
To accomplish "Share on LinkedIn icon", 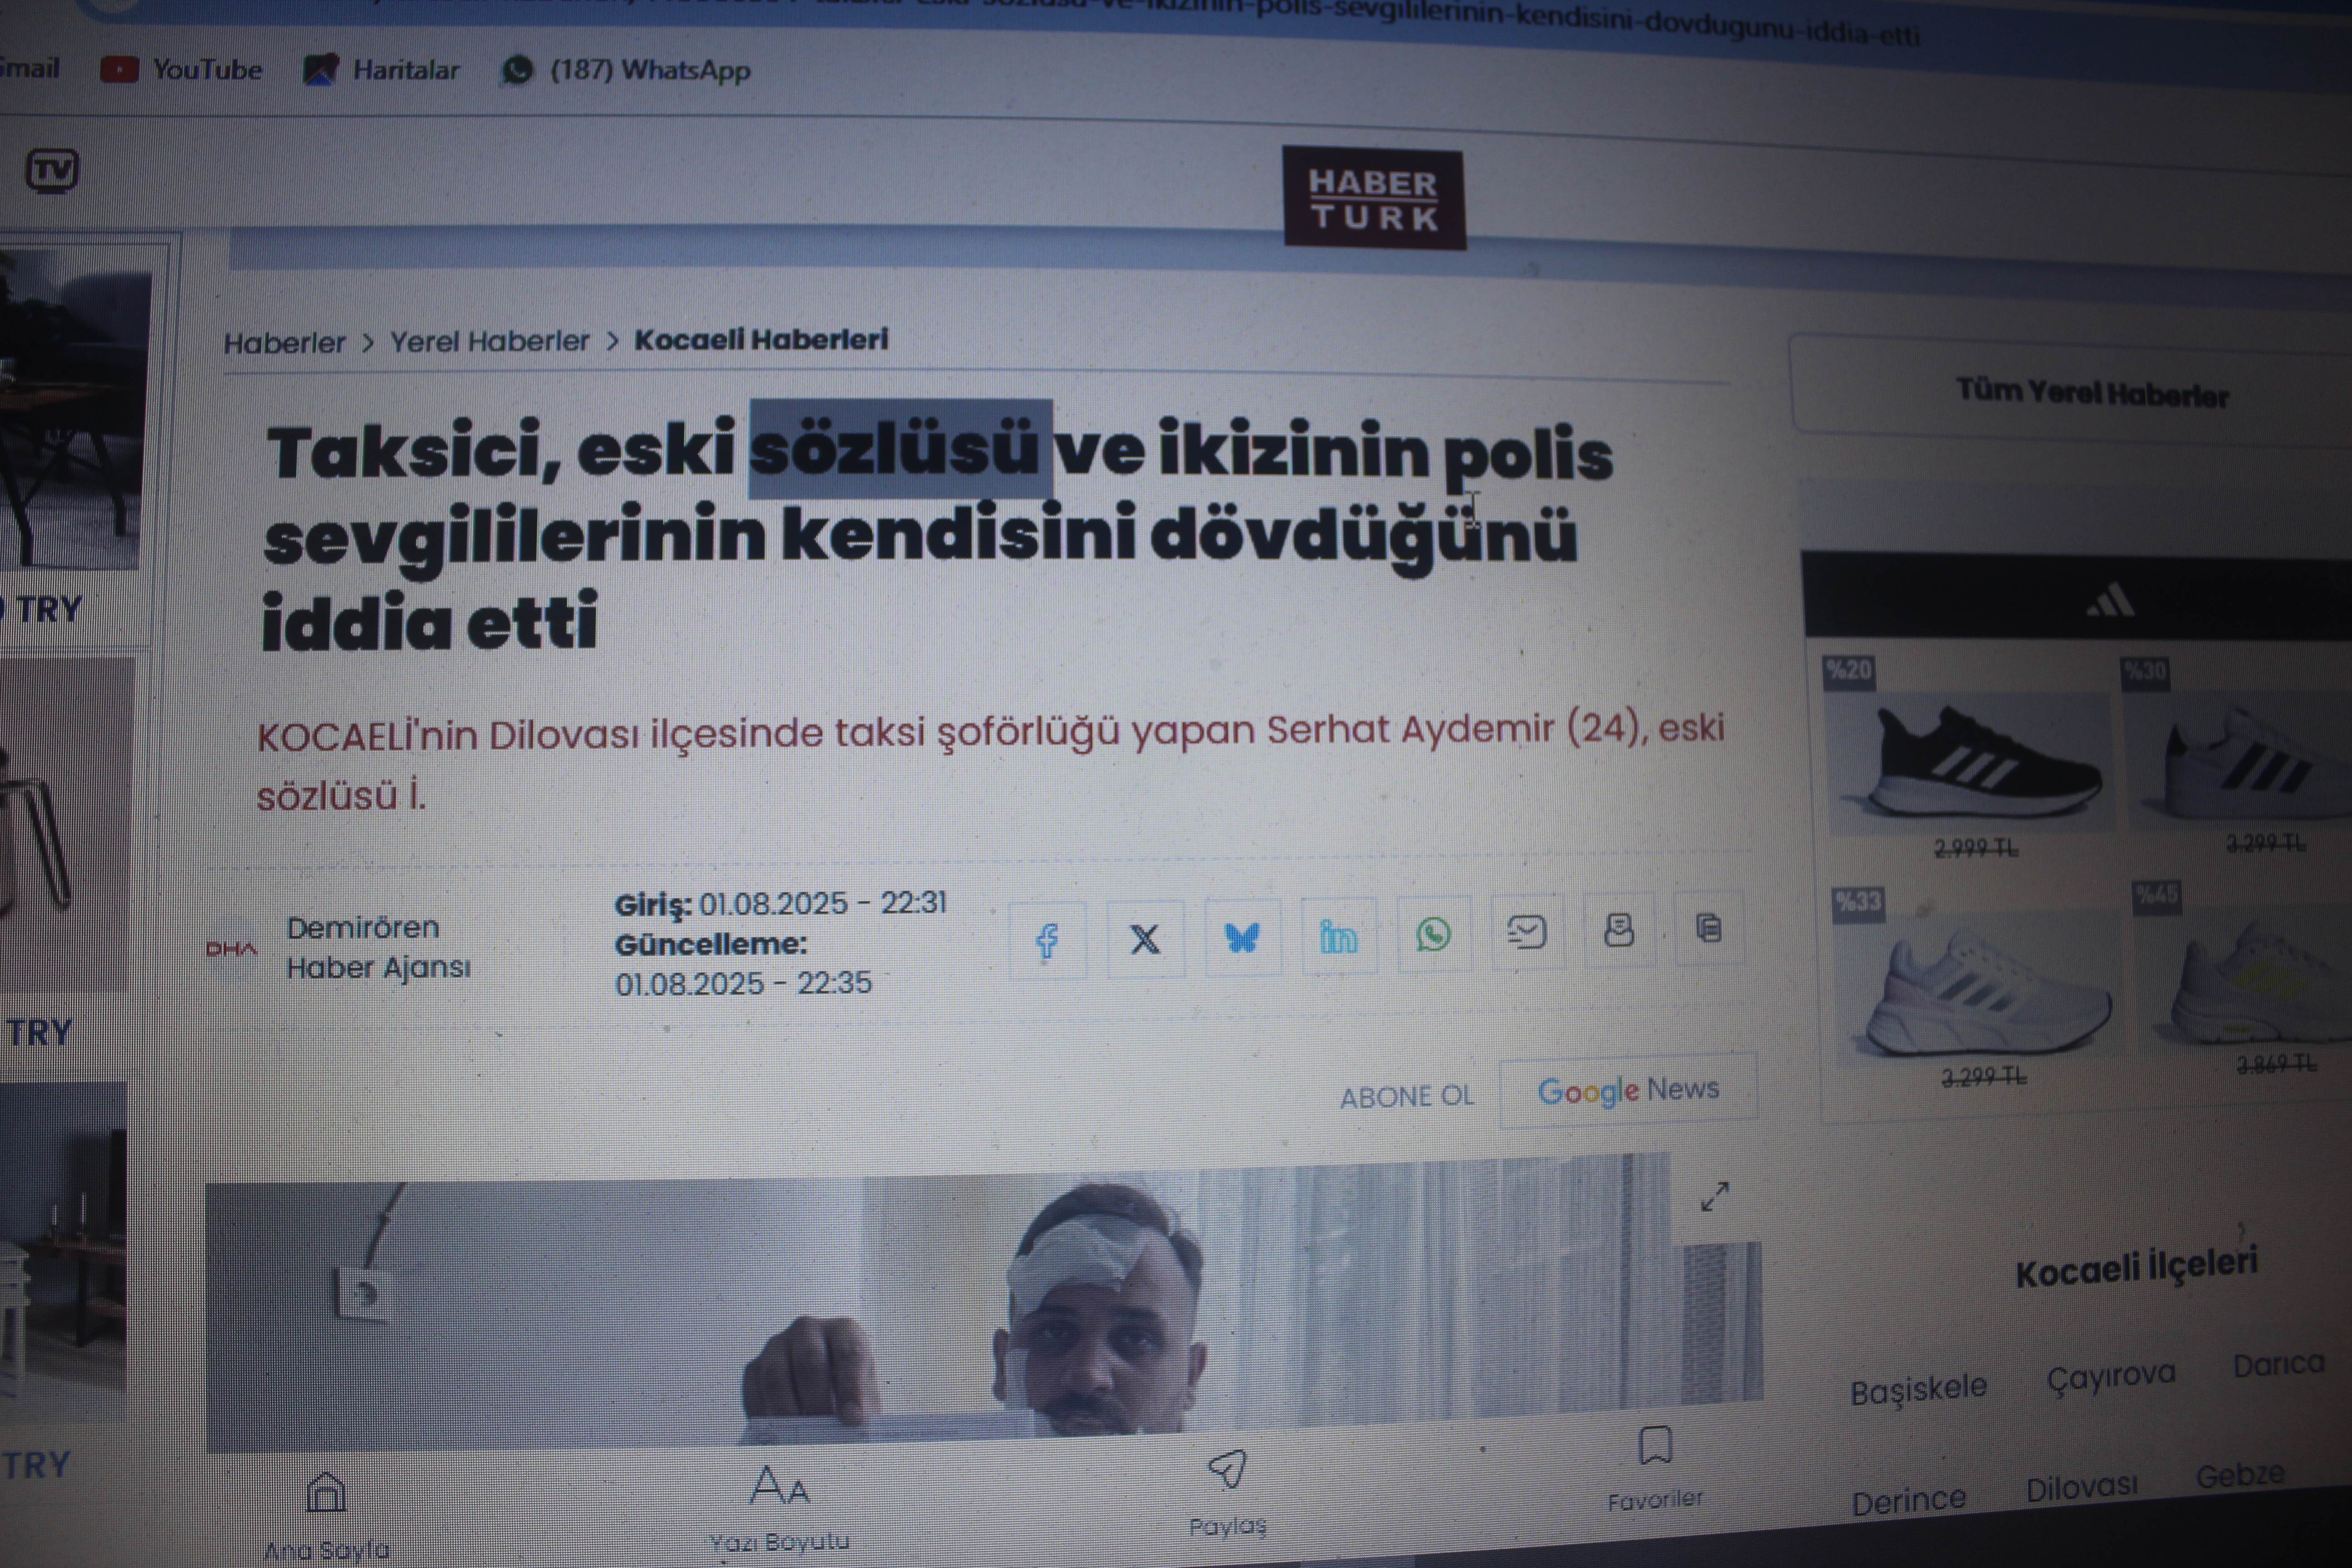I will tap(1338, 937).
